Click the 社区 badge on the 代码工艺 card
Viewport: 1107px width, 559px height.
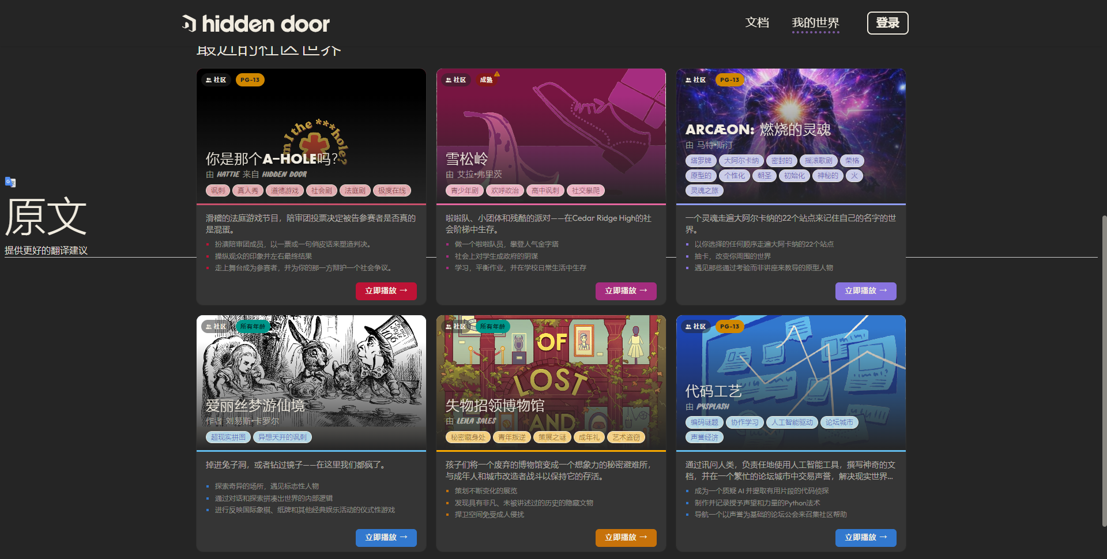pyautogui.click(x=696, y=327)
